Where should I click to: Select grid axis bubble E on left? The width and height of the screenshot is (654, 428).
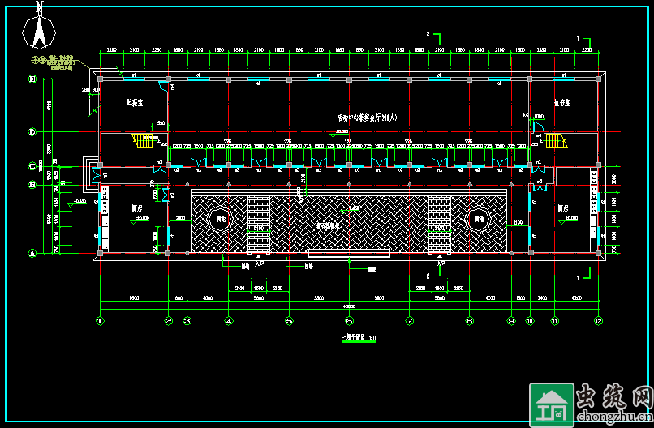point(33,79)
